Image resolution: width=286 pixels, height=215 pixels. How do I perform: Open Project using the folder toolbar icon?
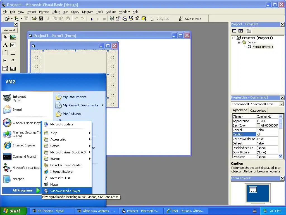click(34, 18)
